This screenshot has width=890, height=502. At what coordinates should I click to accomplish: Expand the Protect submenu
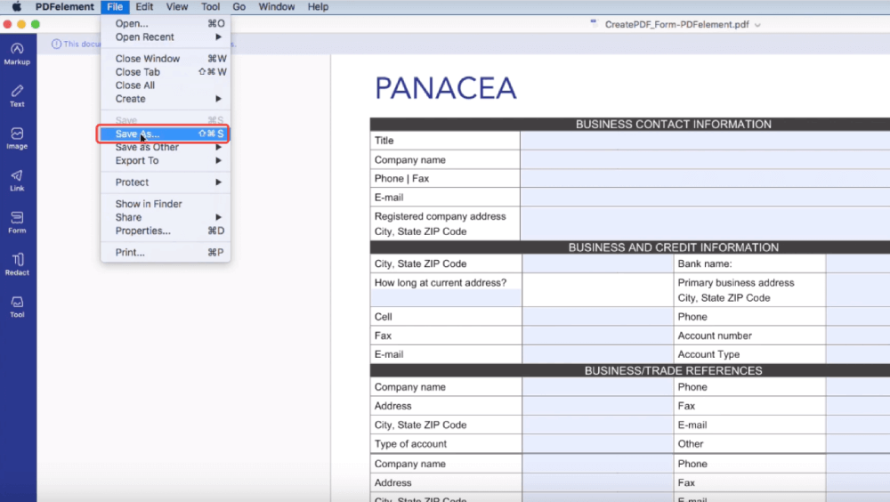166,182
